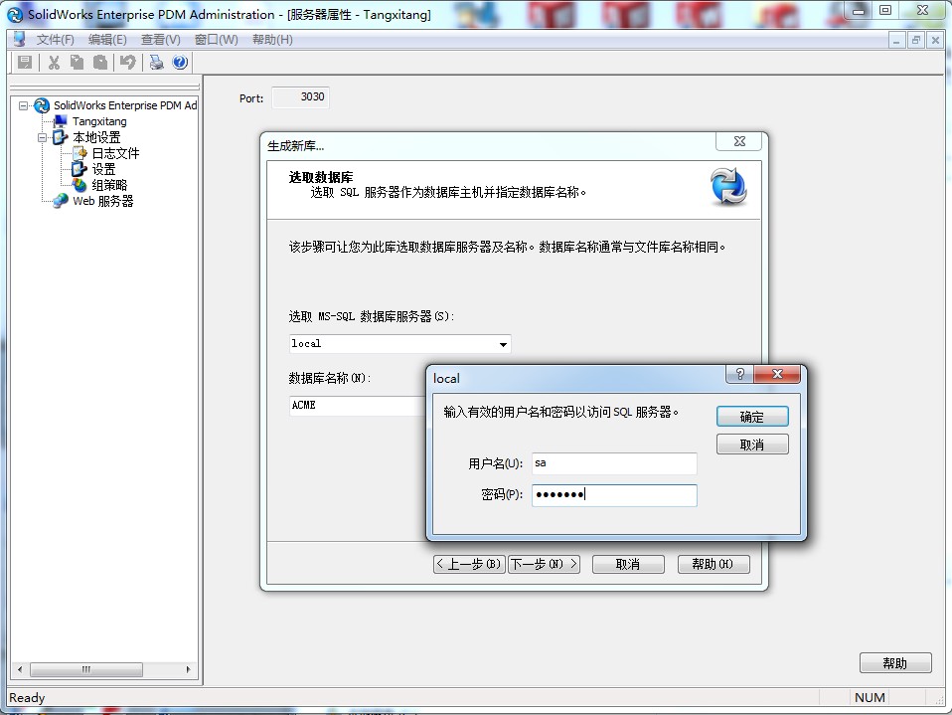Click the question-mark help button in local dialog title
952x715 pixels.
(x=739, y=374)
